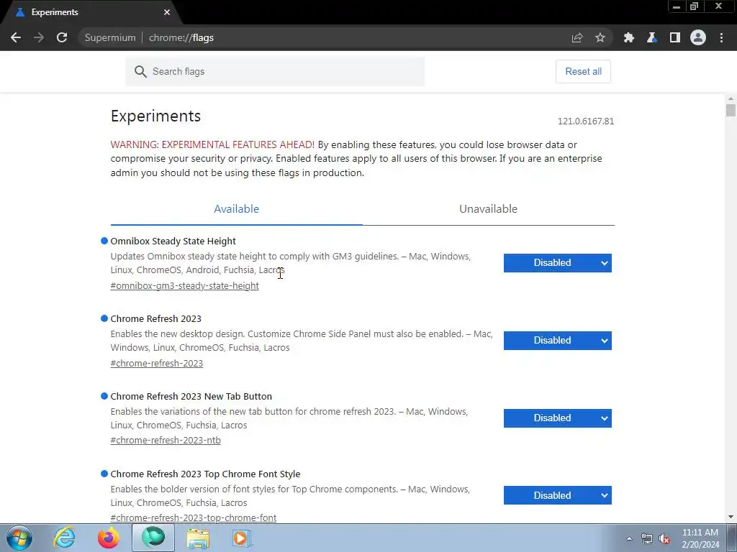Screen dimensions: 737x552
Task: Open the taskbar clock and date
Action: click(x=700, y=538)
